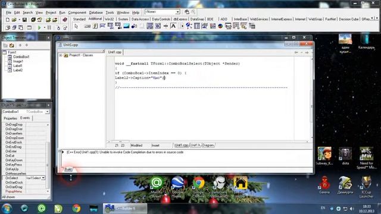Pick the ApplicationEvents component icon

[x=189, y=26]
